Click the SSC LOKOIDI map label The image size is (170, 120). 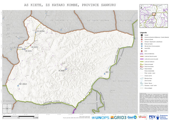click(x=109, y=72)
